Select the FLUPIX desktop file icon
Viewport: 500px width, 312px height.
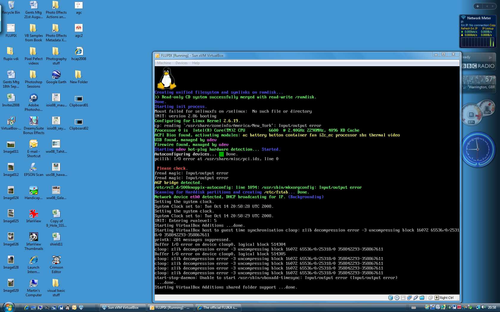point(11,31)
